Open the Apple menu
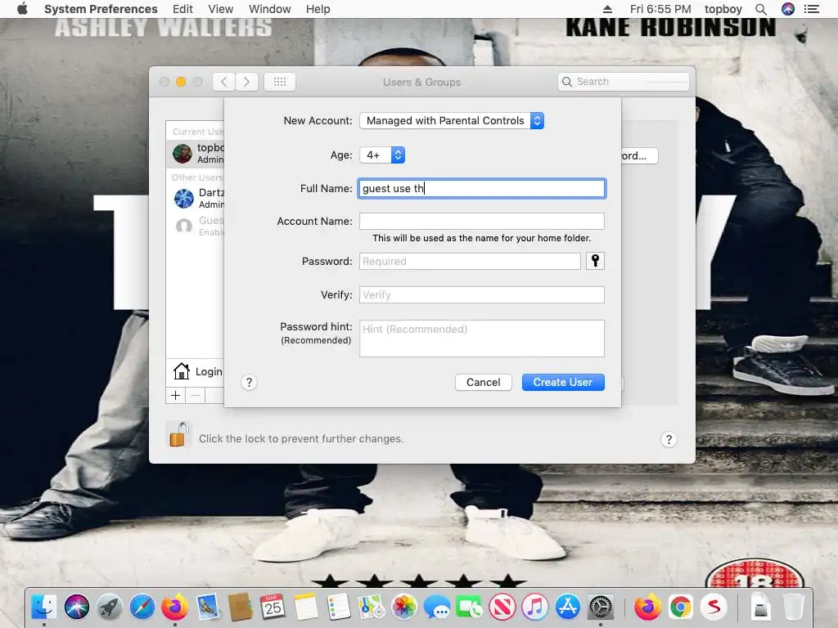Image resolution: width=838 pixels, height=628 pixels. [x=22, y=9]
